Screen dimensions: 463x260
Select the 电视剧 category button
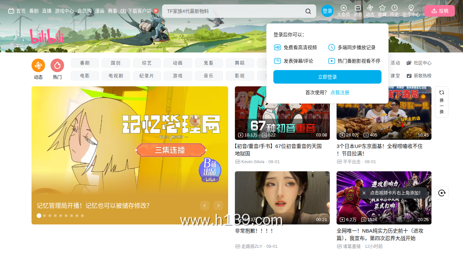click(x=116, y=76)
